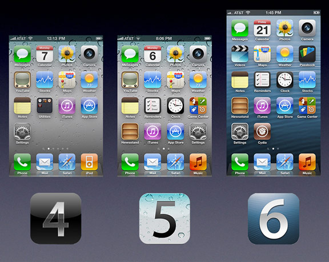
Task: Tap Spotlight search dot on iOS 5 screen
Action: [x=159, y=149]
